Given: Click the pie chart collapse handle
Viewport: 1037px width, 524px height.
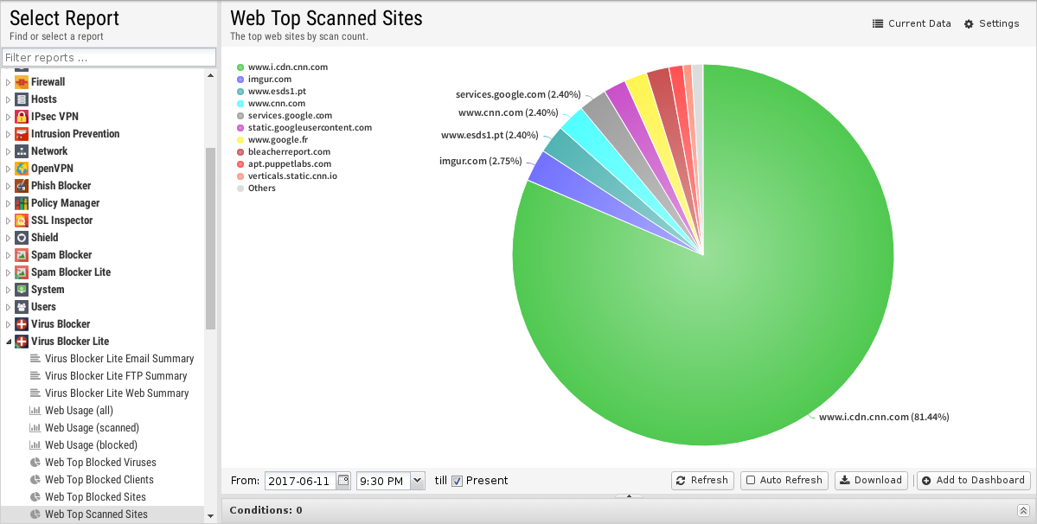Looking at the screenshot, I should coord(629,495).
